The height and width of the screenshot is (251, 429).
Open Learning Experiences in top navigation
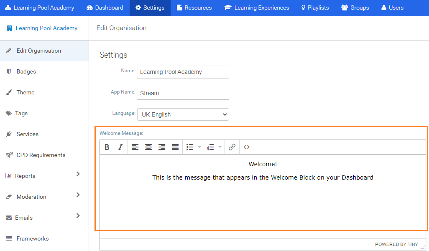257,8
